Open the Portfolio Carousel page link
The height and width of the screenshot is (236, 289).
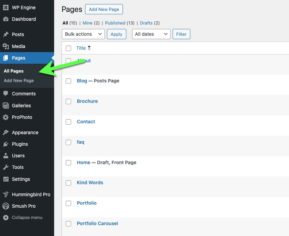tap(97, 223)
